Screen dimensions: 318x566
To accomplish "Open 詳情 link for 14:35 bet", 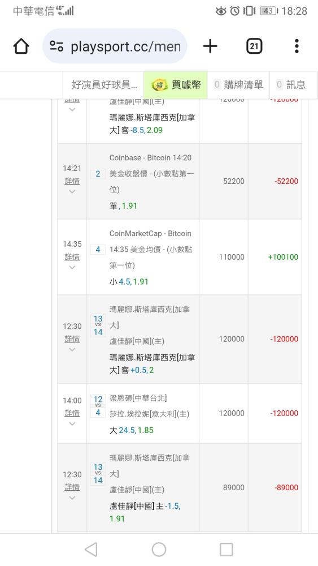I will [x=72, y=256].
